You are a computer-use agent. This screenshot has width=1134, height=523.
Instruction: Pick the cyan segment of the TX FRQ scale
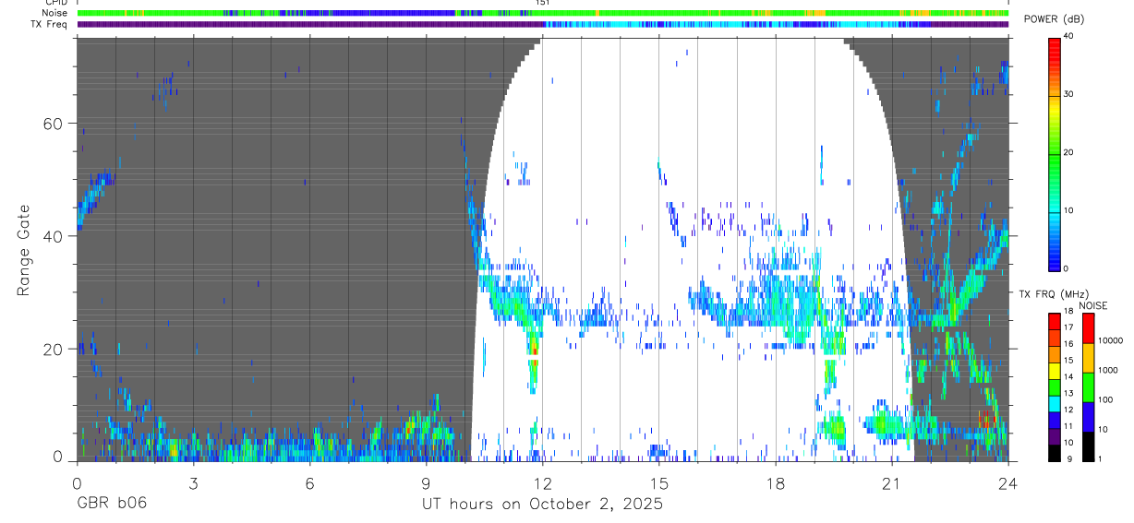click(1054, 404)
